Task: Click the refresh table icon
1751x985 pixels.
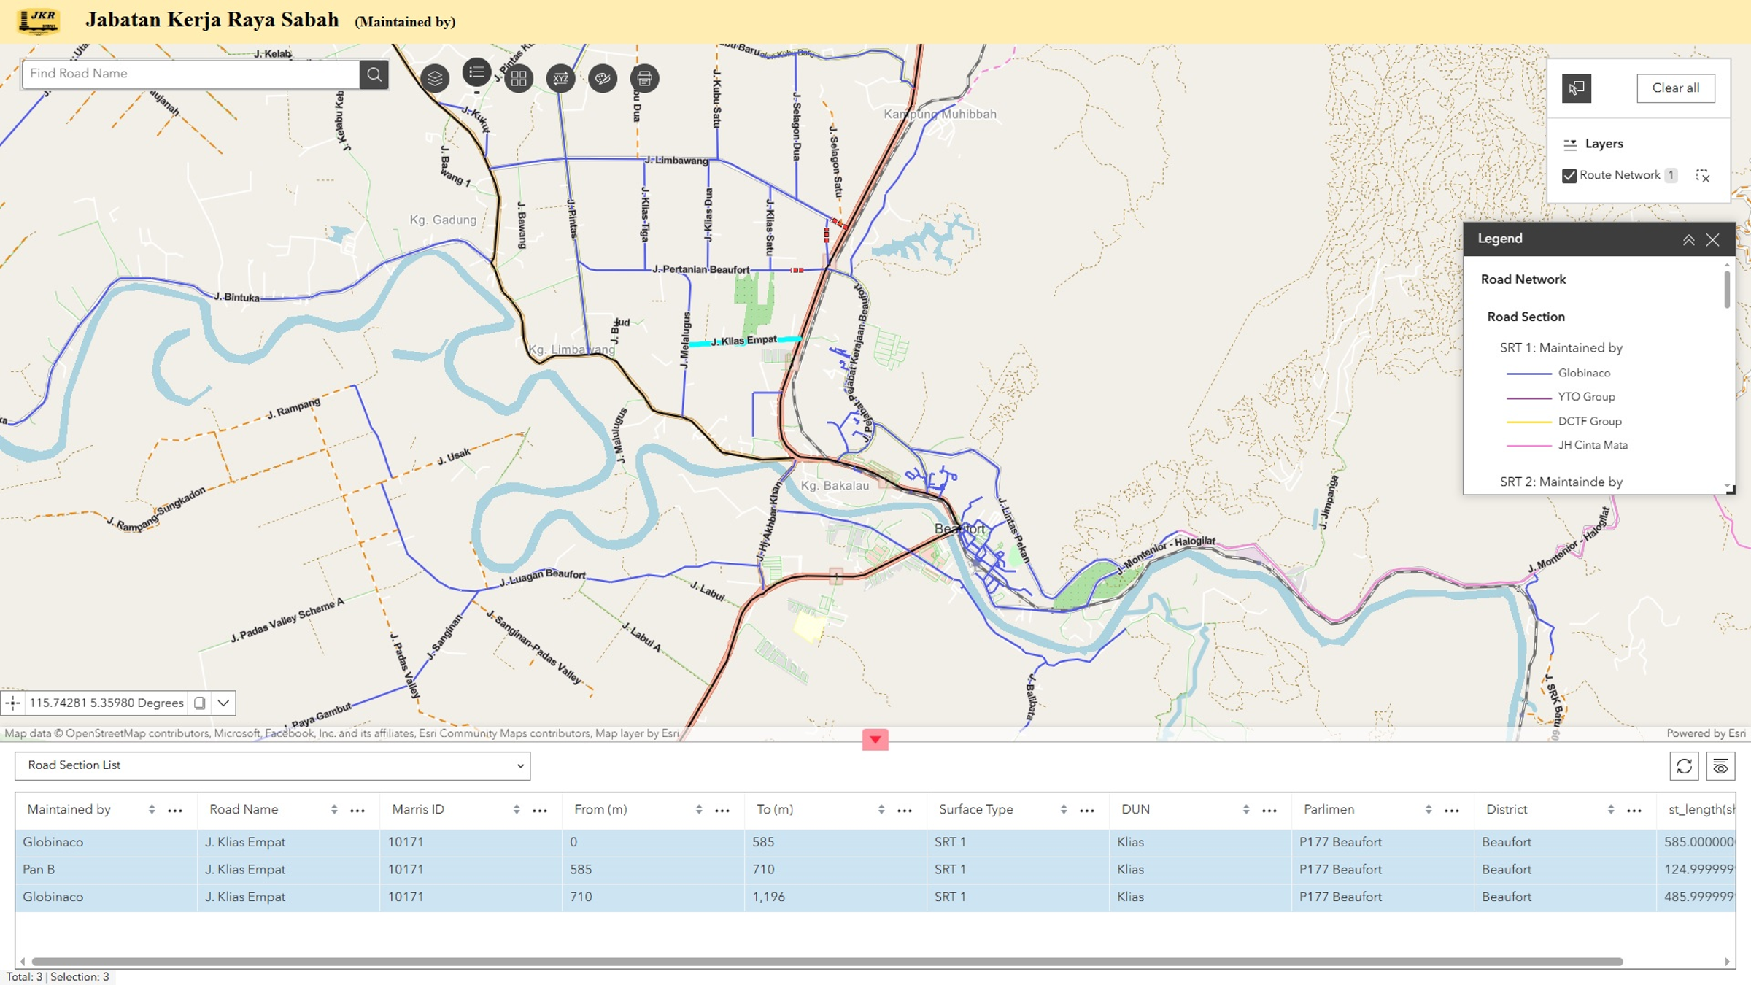Action: pos(1684,766)
